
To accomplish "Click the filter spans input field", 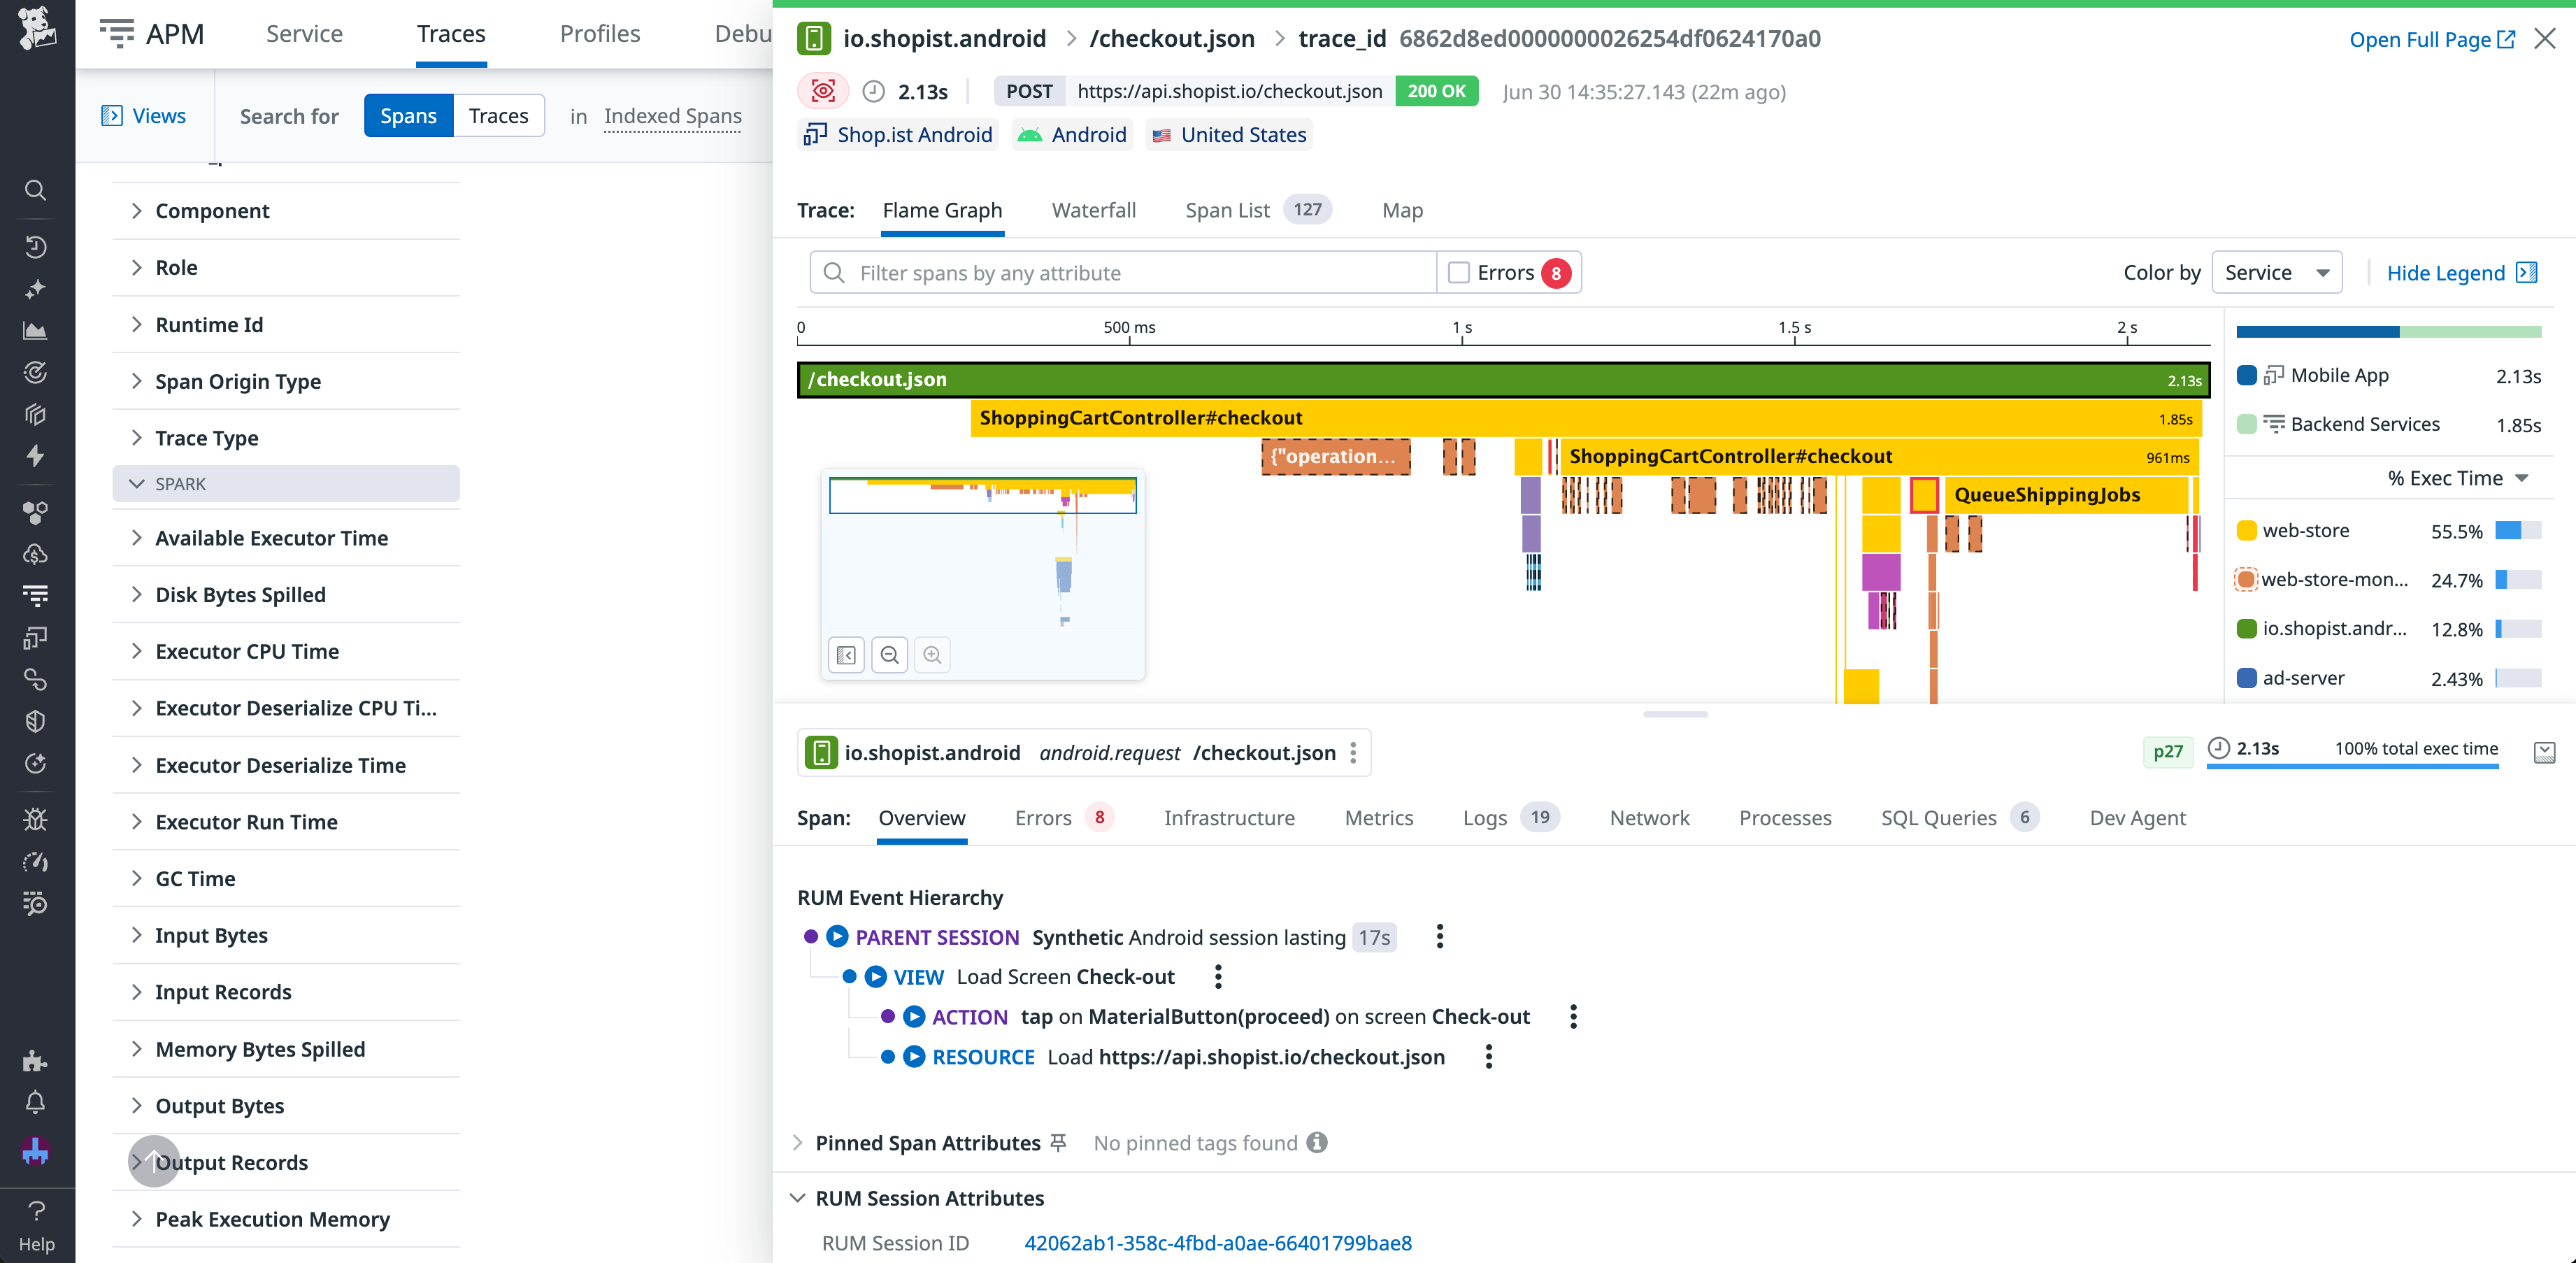I will (1120, 271).
